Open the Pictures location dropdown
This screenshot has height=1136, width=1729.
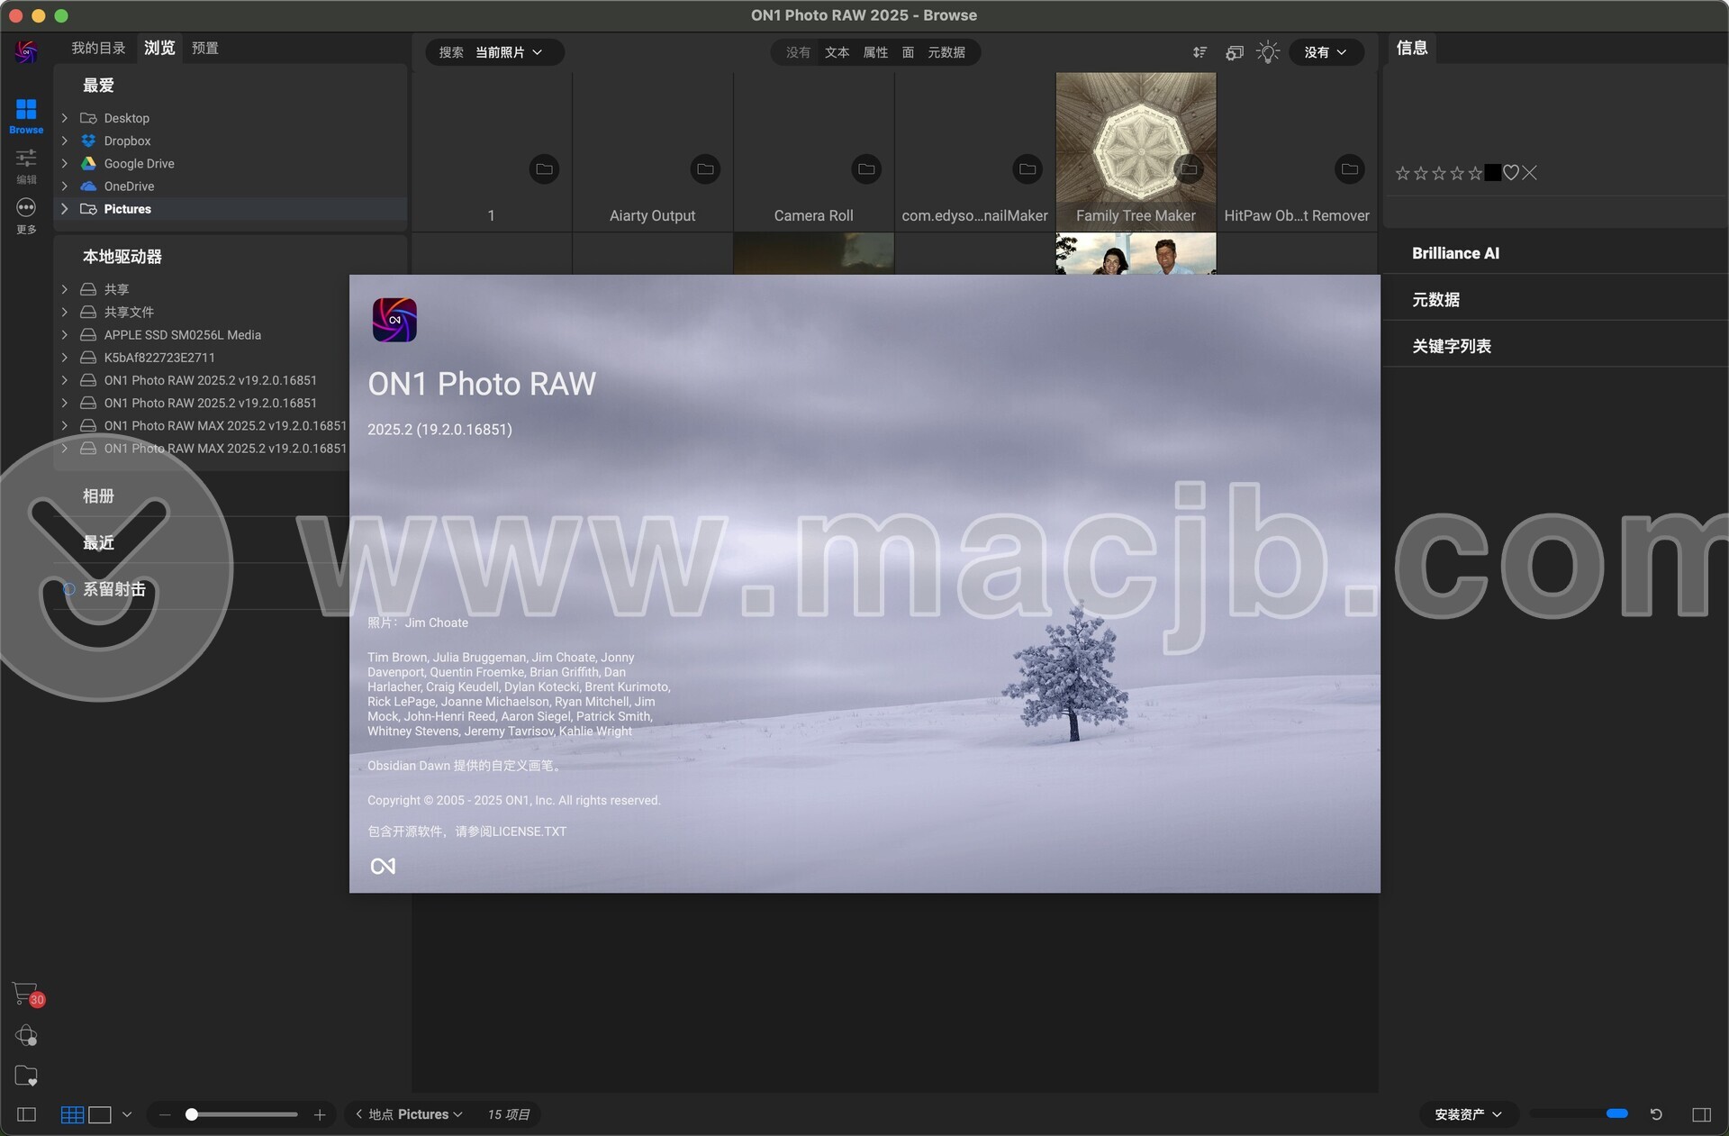coord(430,1114)
